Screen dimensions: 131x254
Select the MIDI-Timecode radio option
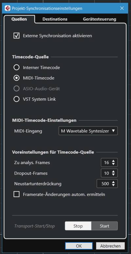(x=16, y=78)
